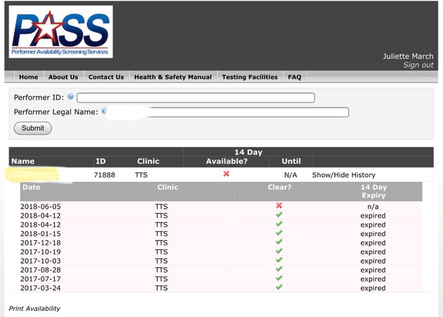This screenshot has height=317, width=443.
Task: Open the About Us page
Action: coord(63,77)
